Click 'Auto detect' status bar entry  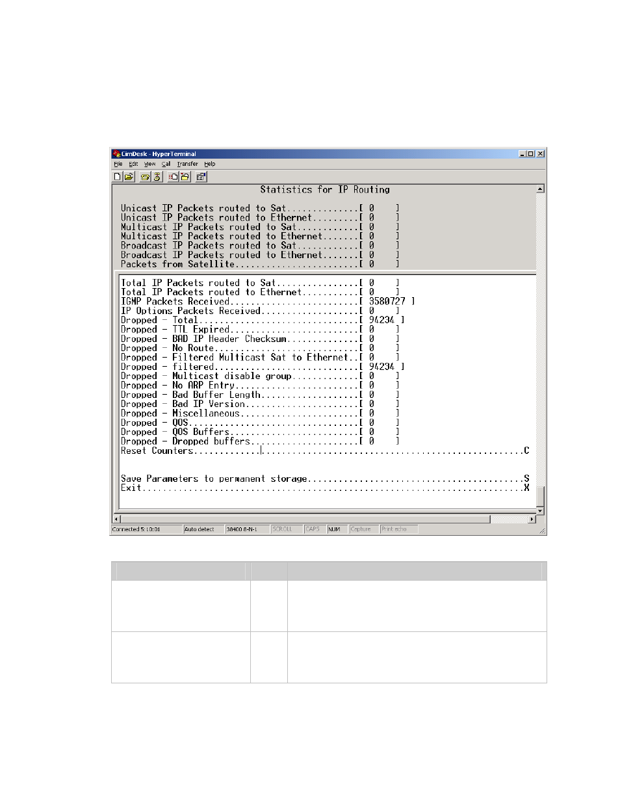click(x=203, y=529)
